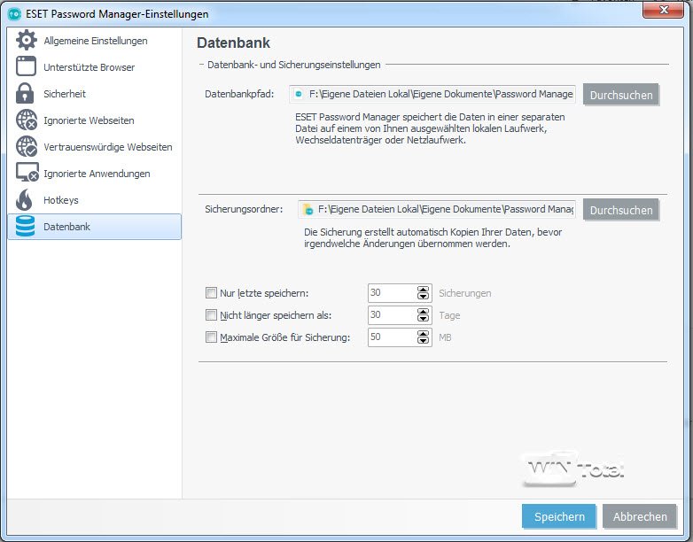Click the folder icon inside the Sicherungsordner field

(x=308, y=209)
